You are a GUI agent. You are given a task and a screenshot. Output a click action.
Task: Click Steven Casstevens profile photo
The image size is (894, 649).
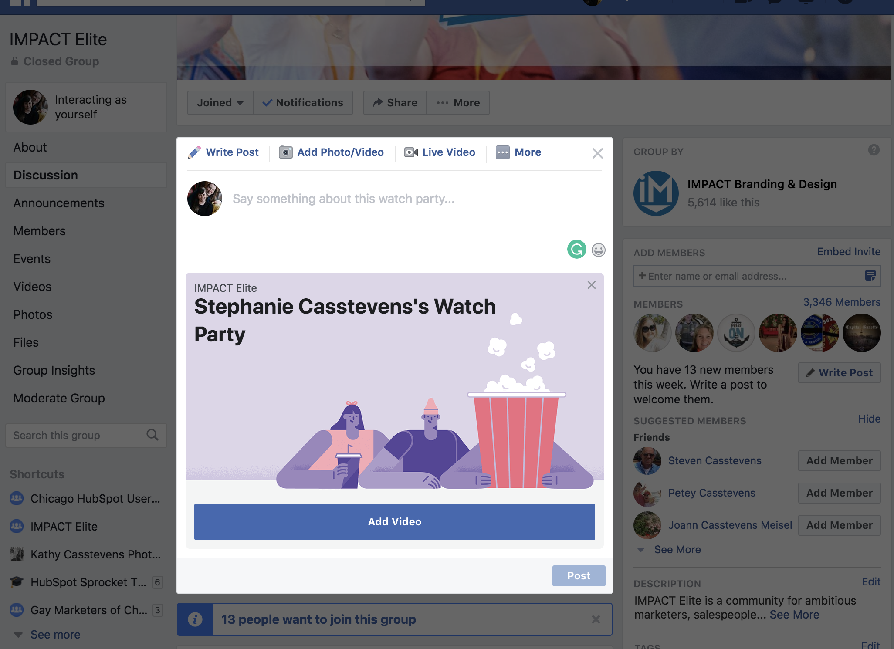(647, 461)
